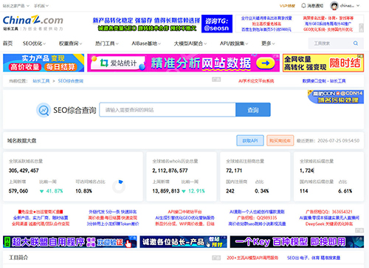
Task: Click the 爱站统计 精准分析网站数据 banner
Action: [x=183, y=63]
